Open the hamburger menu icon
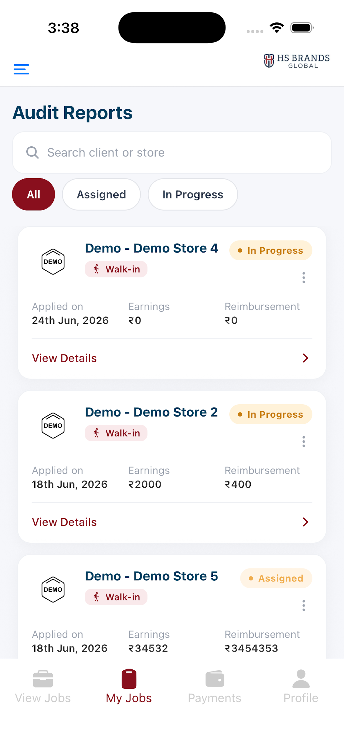The width and height of the screenshot is (344, 745). 21,69
